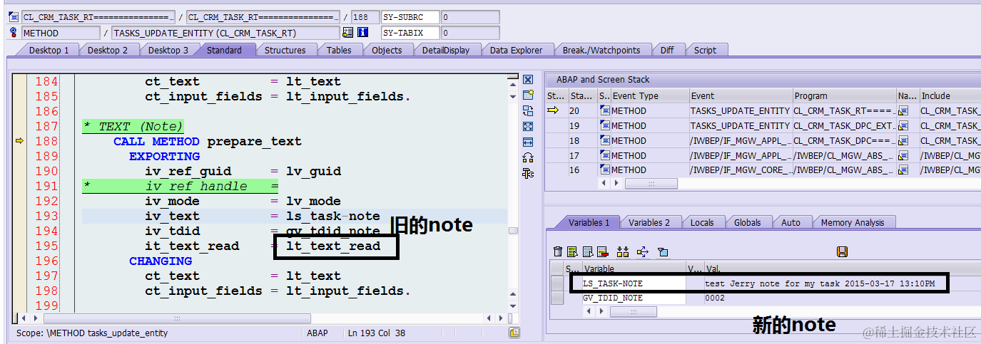Click the maximize horizontally tool icon

(x=528, y=142)
